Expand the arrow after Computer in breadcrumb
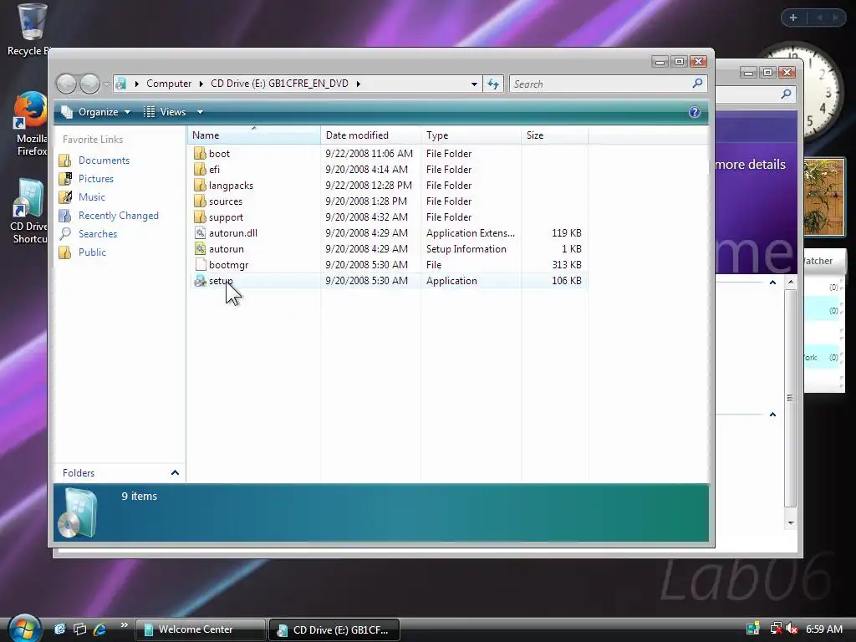 pyautogui.click(x=201, y=84)
